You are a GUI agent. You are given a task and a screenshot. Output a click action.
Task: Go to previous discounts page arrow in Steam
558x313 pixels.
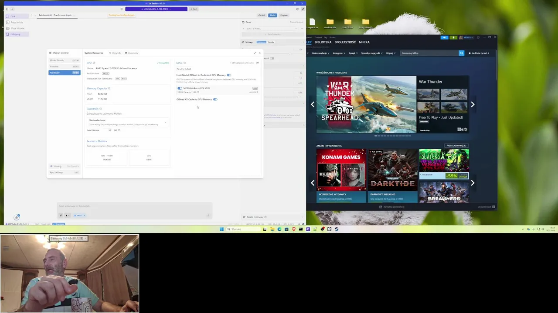point(313,183)
